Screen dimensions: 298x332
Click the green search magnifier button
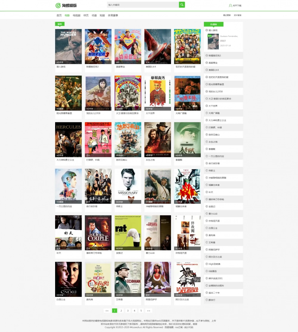[x=182, y=5]
